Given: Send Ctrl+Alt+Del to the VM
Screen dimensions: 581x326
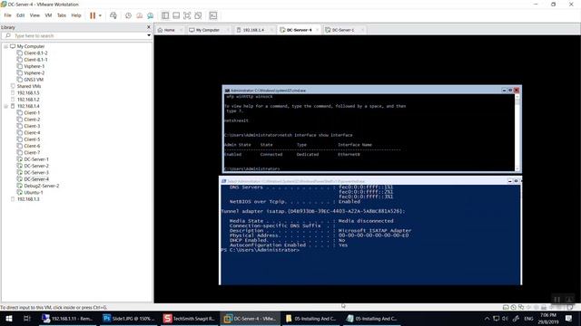Looking at the screenshot, I should coord(113,15).
